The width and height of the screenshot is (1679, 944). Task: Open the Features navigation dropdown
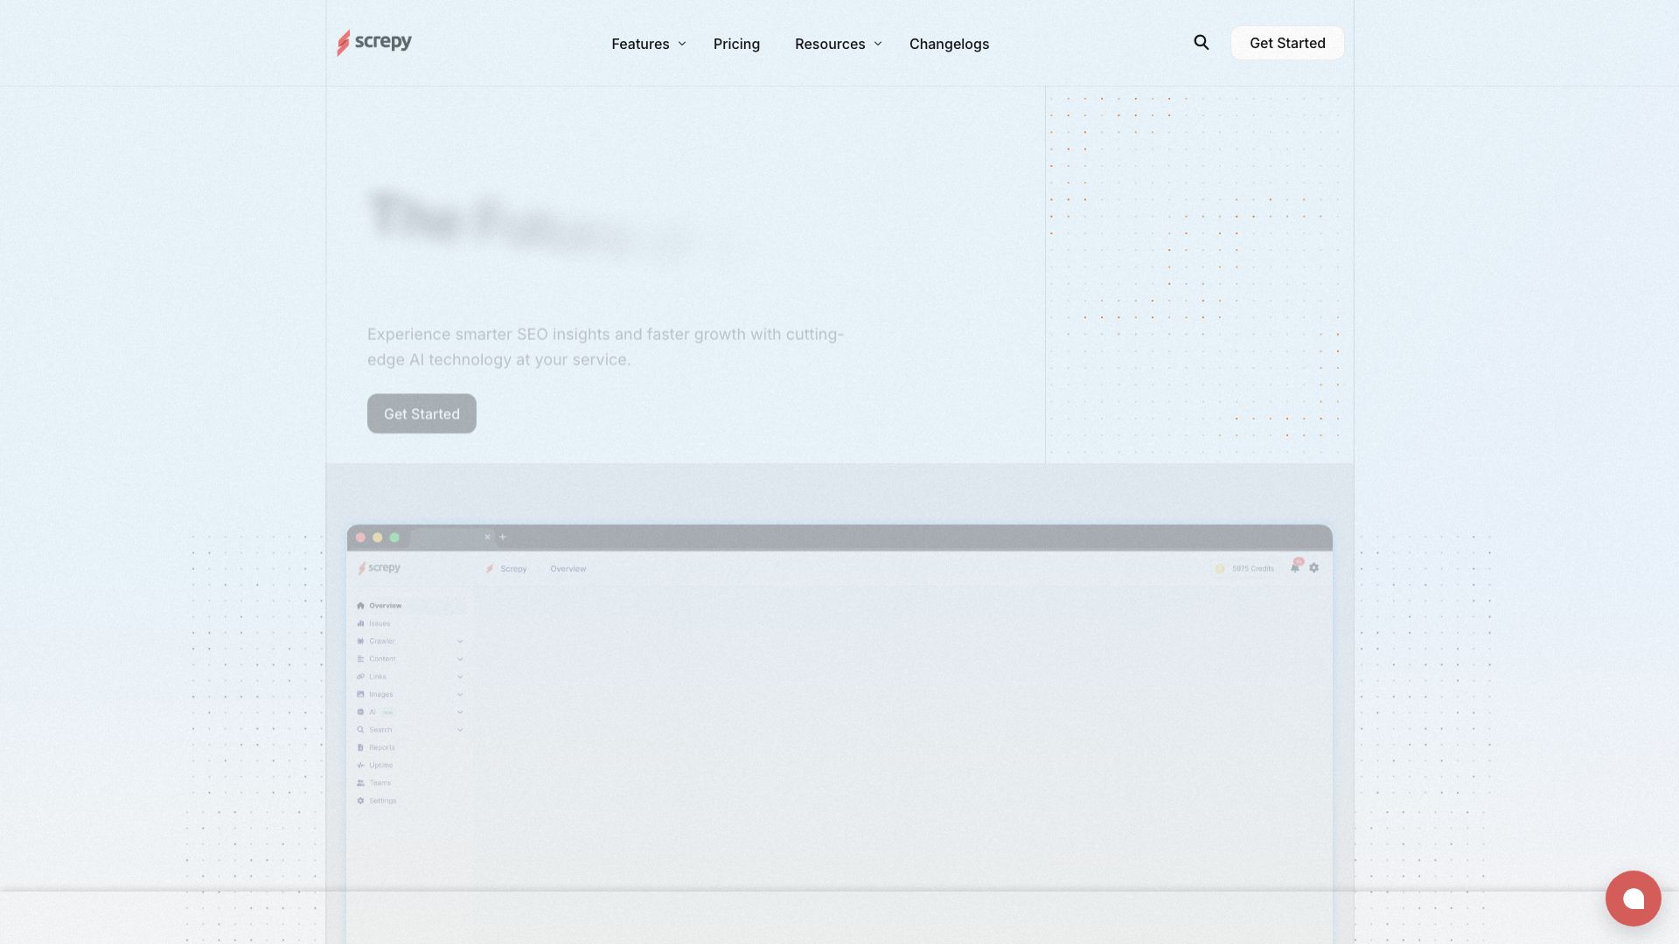click(x=647, y=44)
